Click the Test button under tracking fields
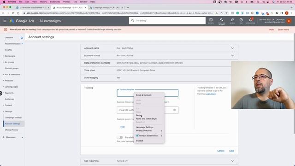This screenshot has height=166, width=295. (x=122, y=127)
